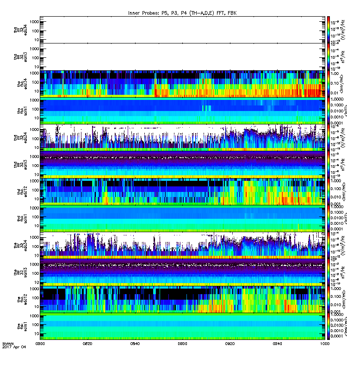Click the thd fbk scm1 spectrogram panel

pos(182,219)
